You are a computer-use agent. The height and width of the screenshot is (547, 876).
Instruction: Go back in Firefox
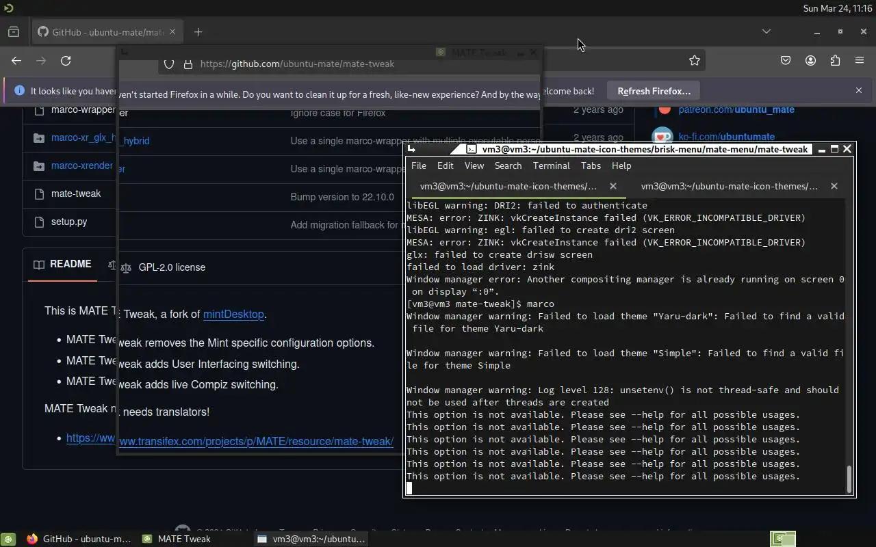tap(16, 61)
